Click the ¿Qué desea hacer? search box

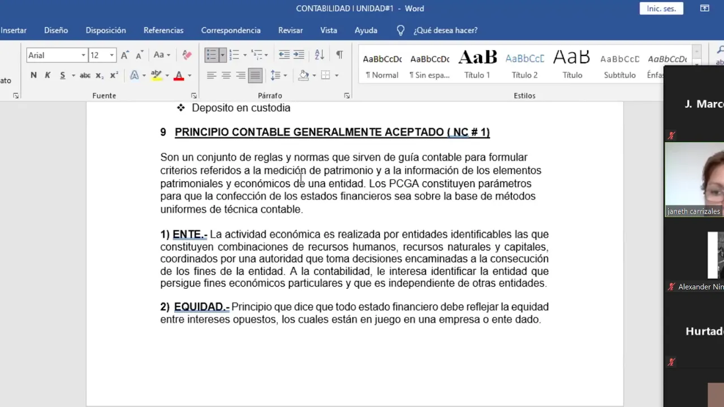tap(445, 31)
